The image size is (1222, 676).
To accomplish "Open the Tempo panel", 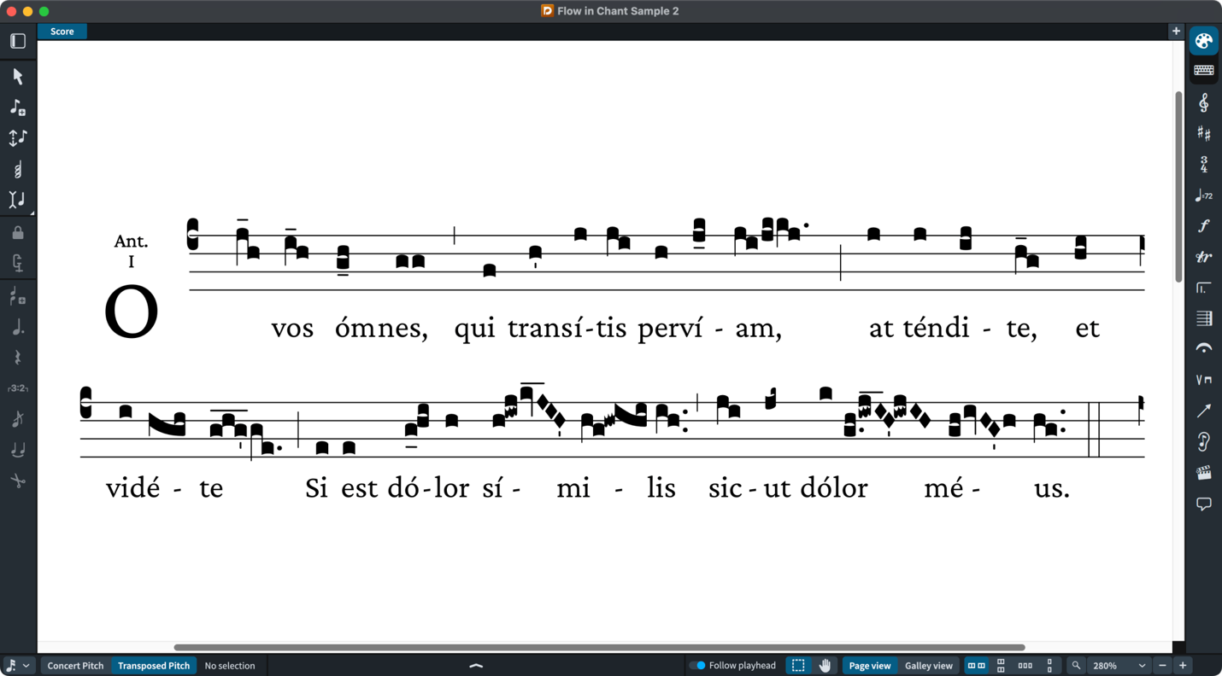I will pyautogui.click(x=1204, y=195).
